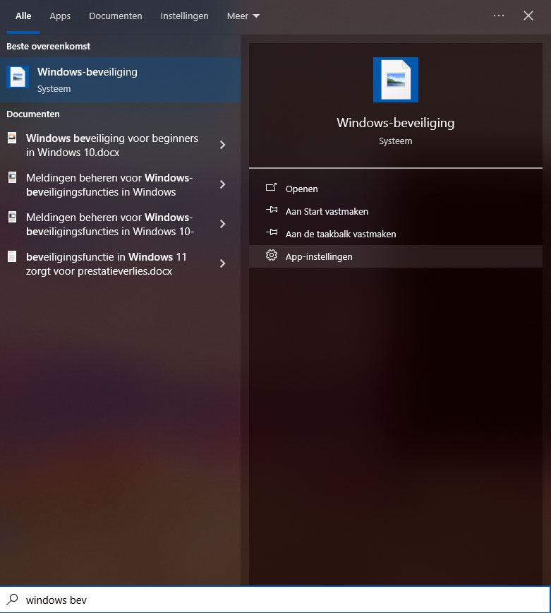This screenshot has width=551, height=613.
Task: Click the Windows-beveiliging title in preview pane
Action: (396, 123)
